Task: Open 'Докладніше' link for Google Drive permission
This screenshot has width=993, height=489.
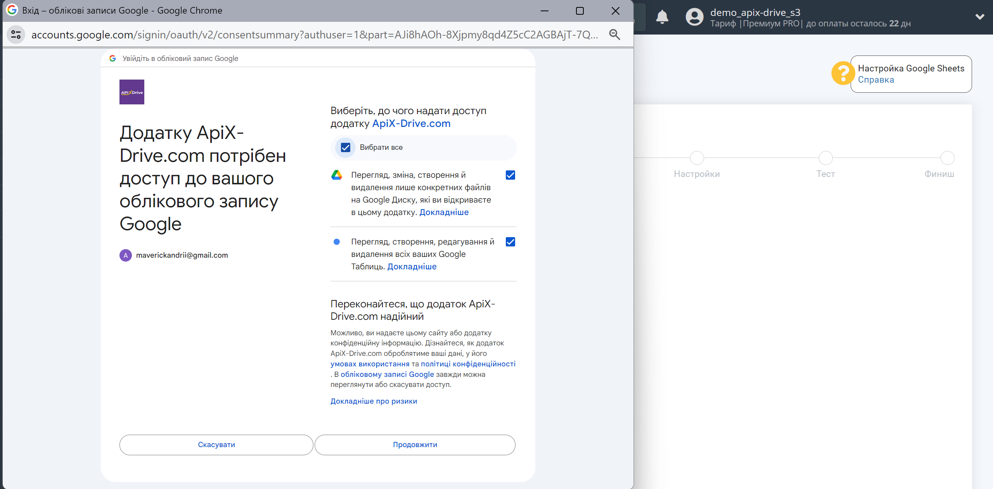Action: pos(444,212)
